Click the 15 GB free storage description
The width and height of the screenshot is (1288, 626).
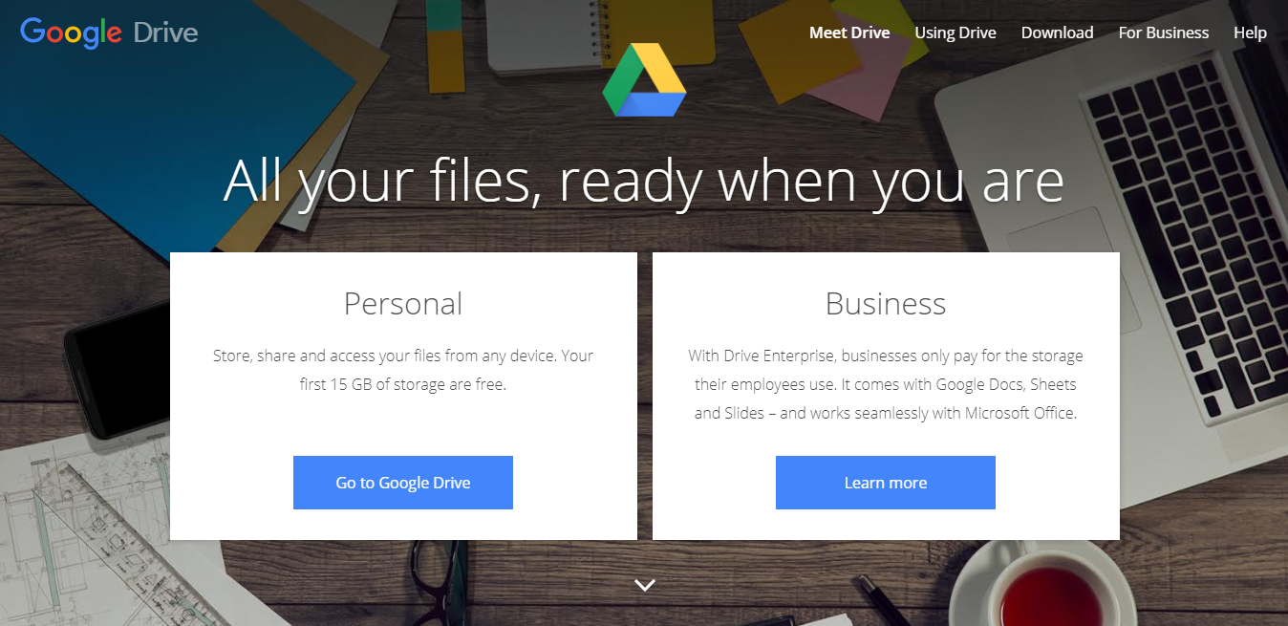[x=403, y=371]
